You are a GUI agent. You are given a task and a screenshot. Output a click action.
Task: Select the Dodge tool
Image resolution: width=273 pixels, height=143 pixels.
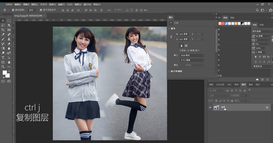pos(3,53)
